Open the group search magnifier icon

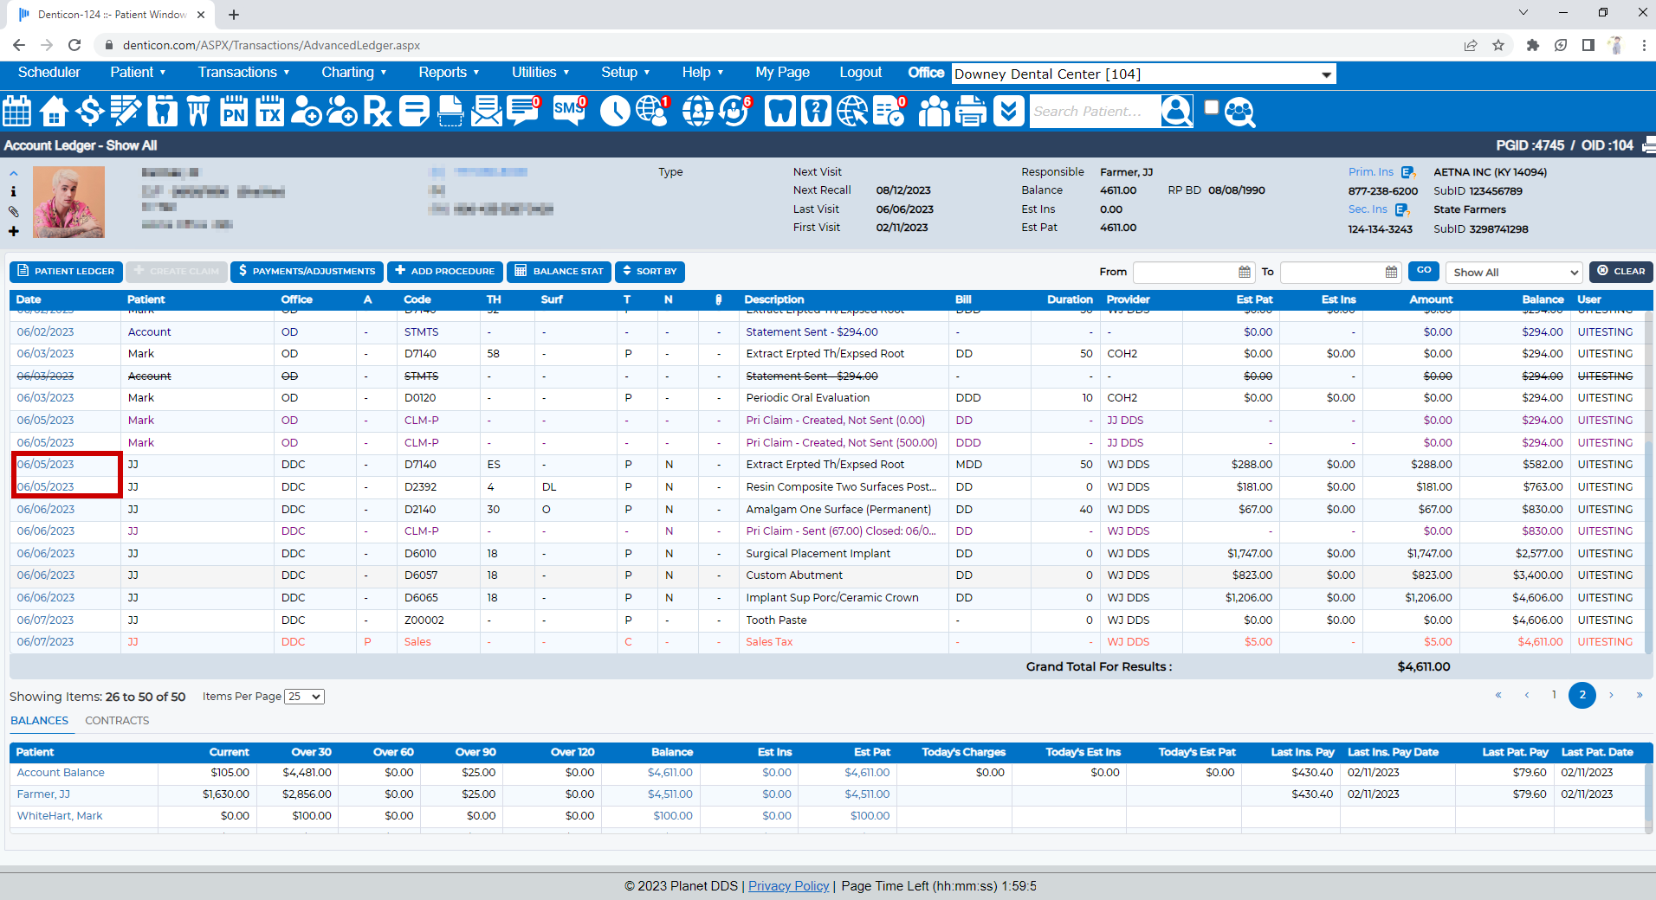point(1239,112)
